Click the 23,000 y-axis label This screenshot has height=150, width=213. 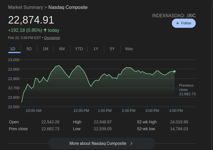tap(14, 60)
